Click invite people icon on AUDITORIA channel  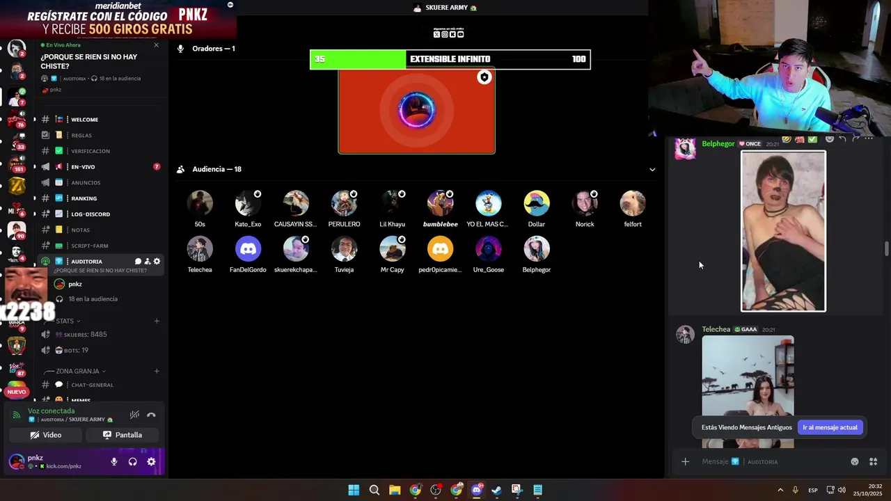(148, 262)
